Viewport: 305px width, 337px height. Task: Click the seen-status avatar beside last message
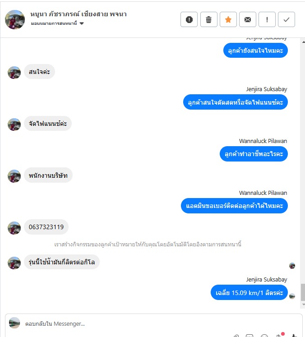[x=292, y=296]
